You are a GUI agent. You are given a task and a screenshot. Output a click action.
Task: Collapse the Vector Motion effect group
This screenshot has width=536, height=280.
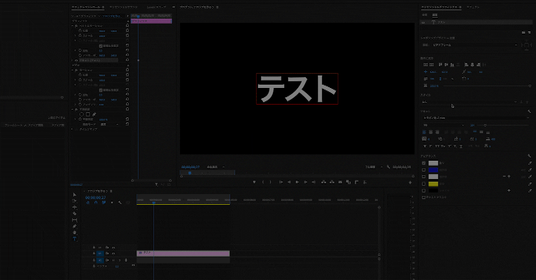tap(72, 26)
